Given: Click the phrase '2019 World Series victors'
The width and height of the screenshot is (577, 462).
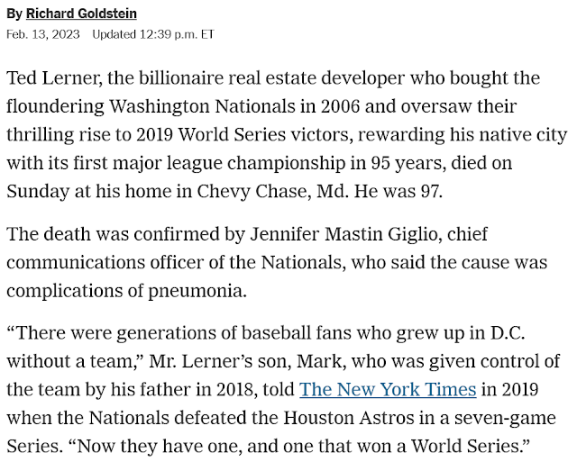Looking at the screenshot, I should click(243, 135).
